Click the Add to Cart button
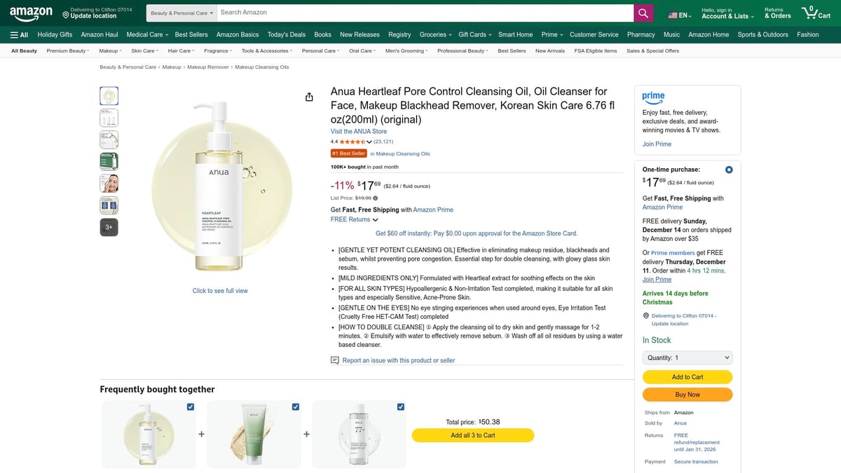 687,376
